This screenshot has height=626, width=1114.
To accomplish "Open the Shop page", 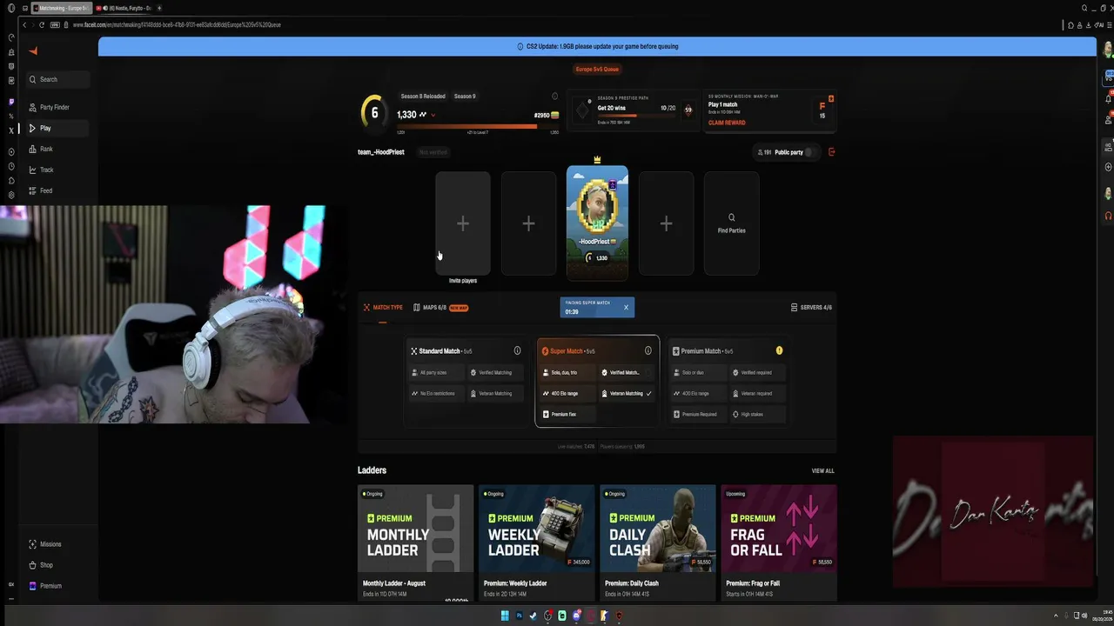I will pyautogui.click(x=56, y=565).
